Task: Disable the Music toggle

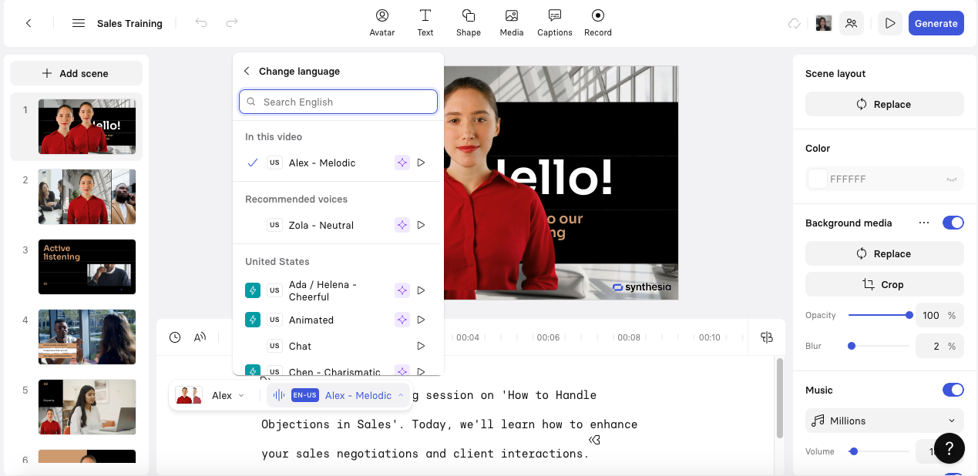Action: [953, 390]
